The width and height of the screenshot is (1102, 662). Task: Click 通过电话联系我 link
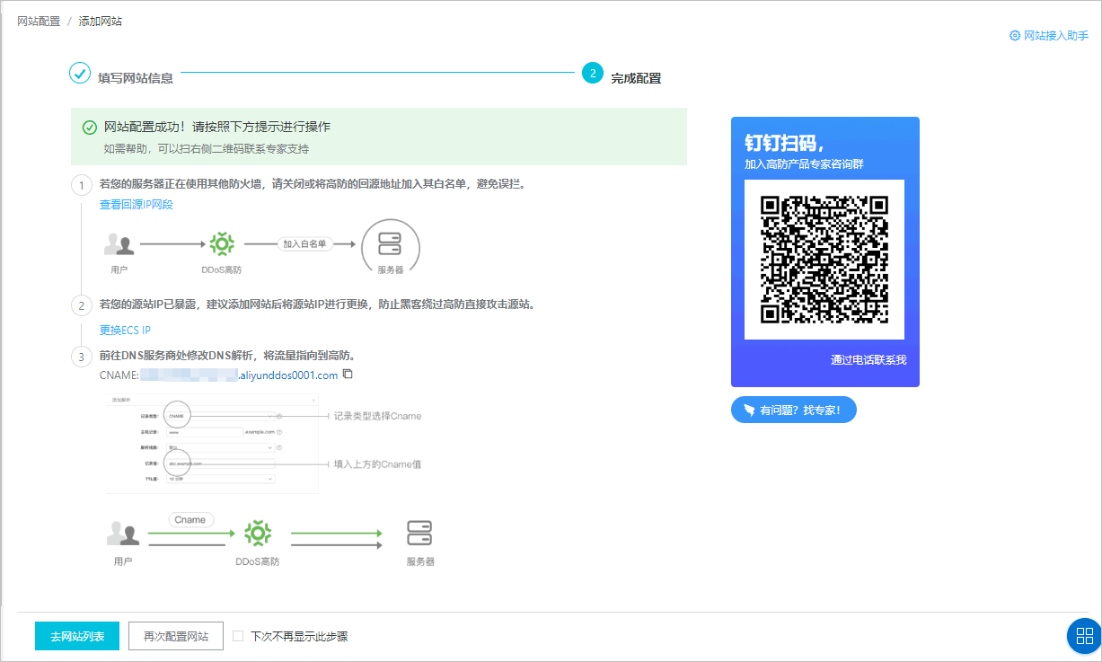tap(868, 360)
